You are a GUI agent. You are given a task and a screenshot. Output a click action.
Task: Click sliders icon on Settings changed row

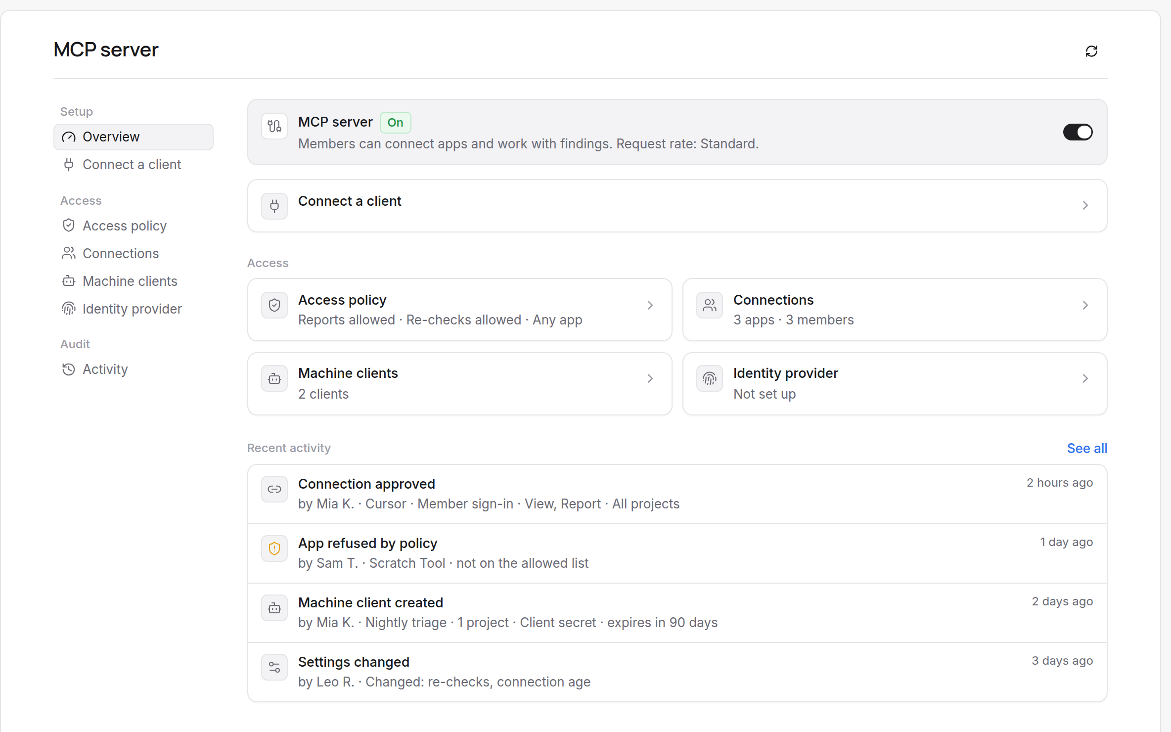pyautogui.click(x=274, y=667)
